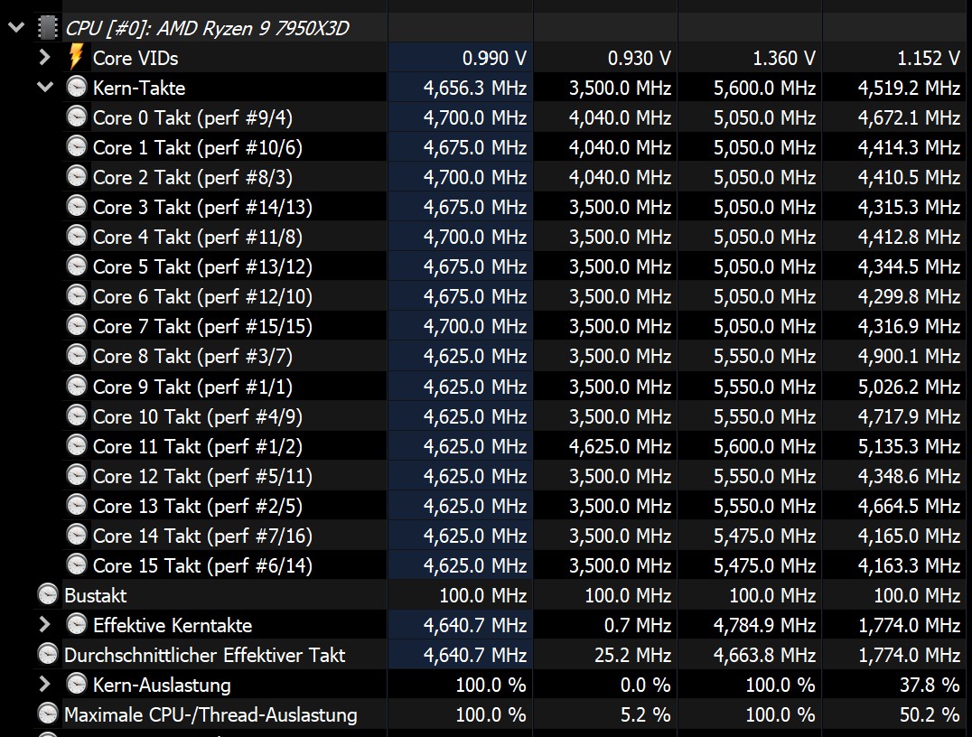Select the Bustakt row label
The height and width of the screenshot is (737, 972).
pos(96,596)
